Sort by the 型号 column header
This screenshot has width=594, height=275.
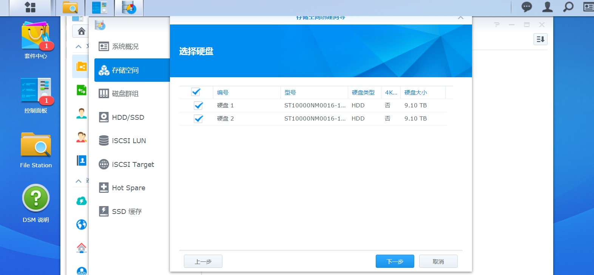(x=314, y=92)
